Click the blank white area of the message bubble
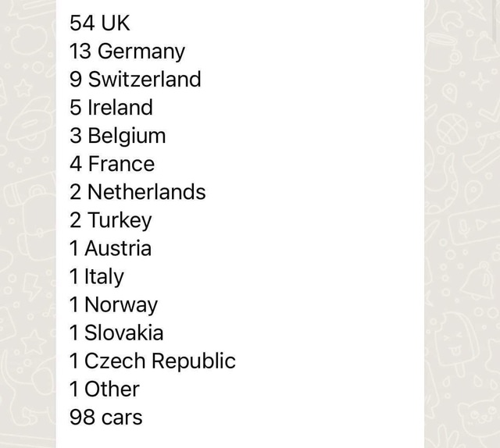 pyautogui.click(x=319, y=223)
